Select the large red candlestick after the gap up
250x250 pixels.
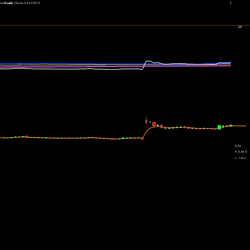[x=154, y=124]
